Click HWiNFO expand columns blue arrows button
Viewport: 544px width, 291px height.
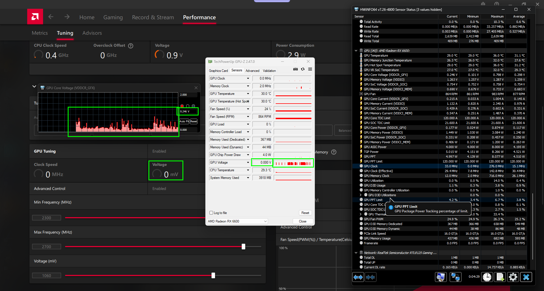tap(358, 277)
